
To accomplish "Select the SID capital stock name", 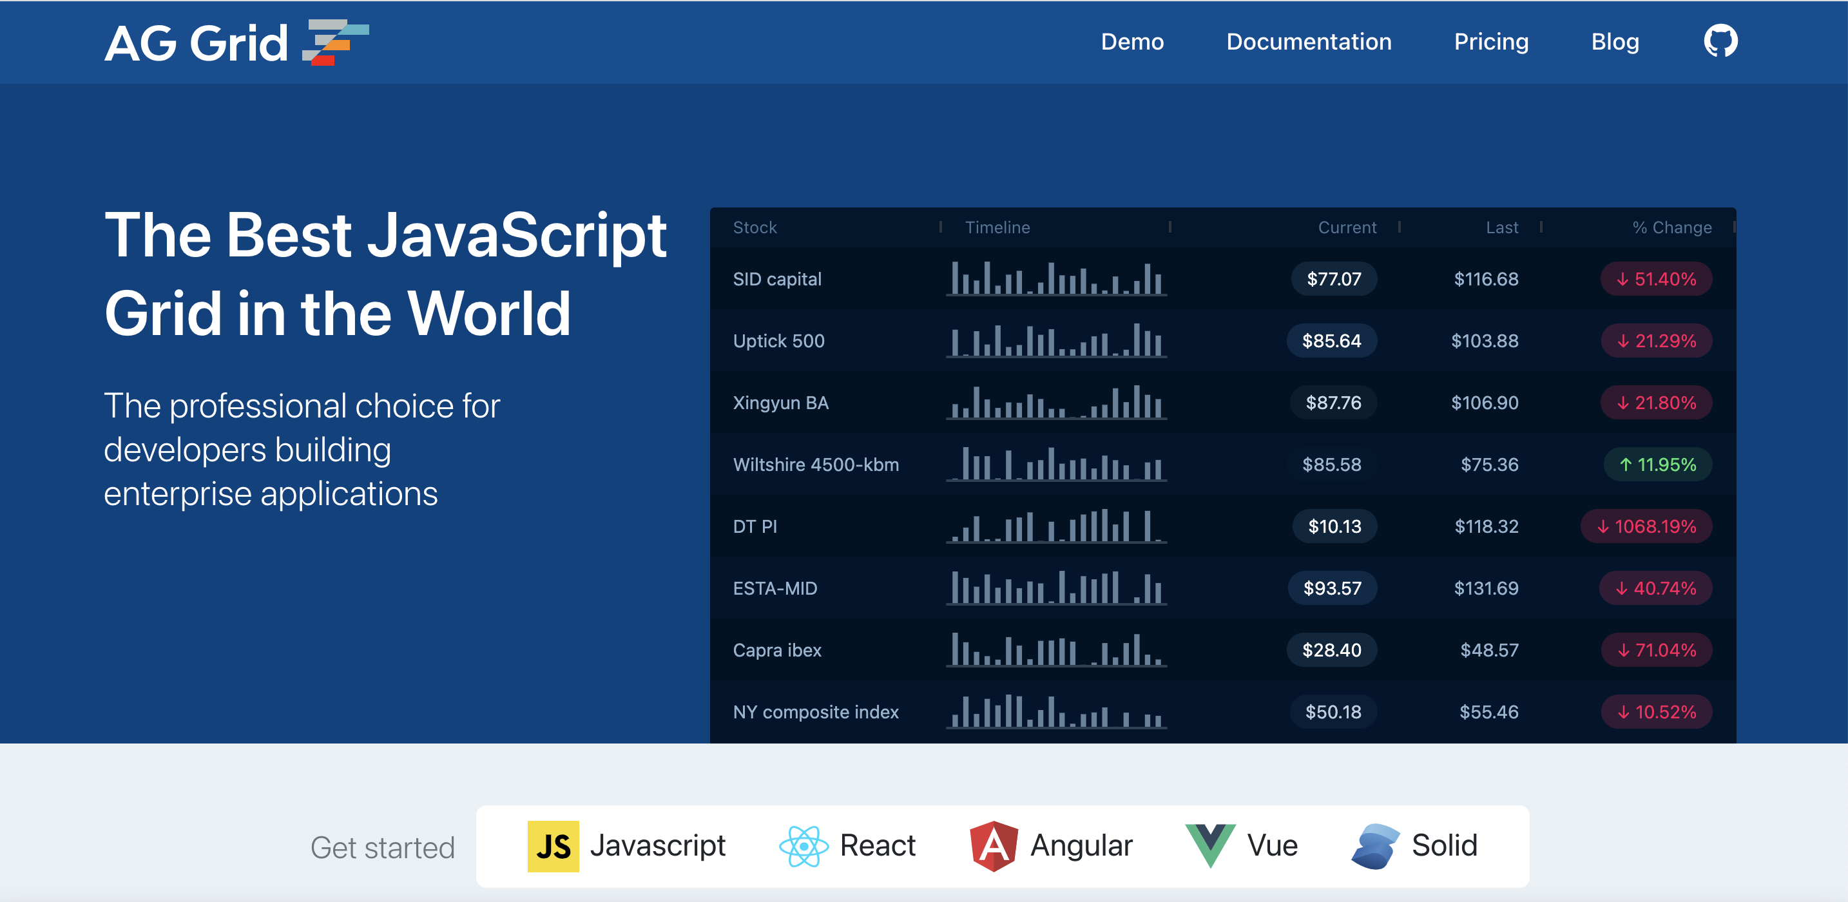I will (x=777, y=279).
